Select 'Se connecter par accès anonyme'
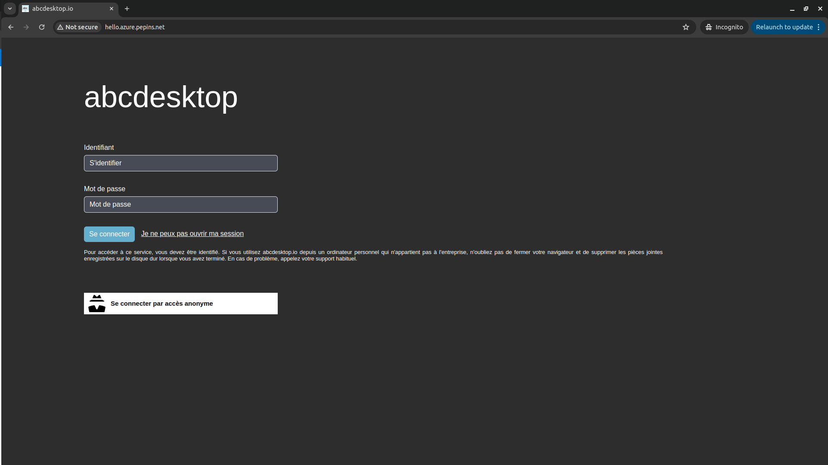This screenshot has height=465, width=828. pyautogui.click(x=180, y=303)
